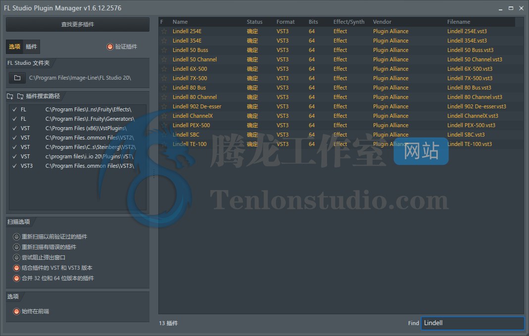Image resolution: width=529 pixels, height=336 pixels.
Task: Sort by the F favorites column header
Action: tap(162, 22)
